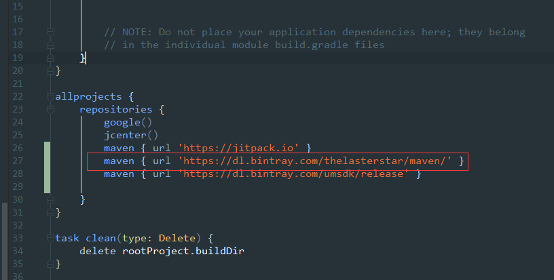Image resolution: width=554 pixels, height=280 pixels.
Task: Click fold end marker on line 31
Action: click(x=50, y=212)
